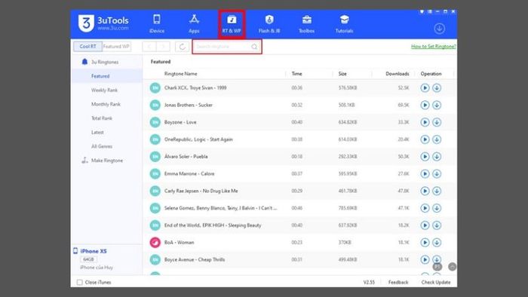528x297 pixels.
Task: Play Álvaro Soler - Puebla
Action: coord(425,156)
